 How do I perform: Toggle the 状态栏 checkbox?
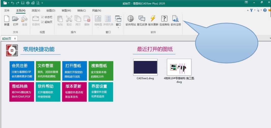42,17
